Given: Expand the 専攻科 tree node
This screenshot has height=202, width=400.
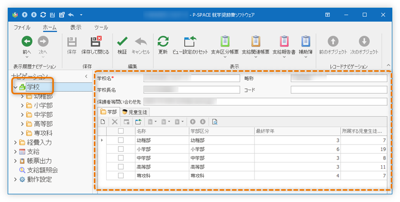Looking at the screenshot, I should point(22,133).
